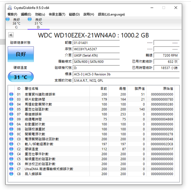The width and height of the screenshot is (191, 191).
Task: Click the firmware field 01.01A01
Action: point(96,43)
